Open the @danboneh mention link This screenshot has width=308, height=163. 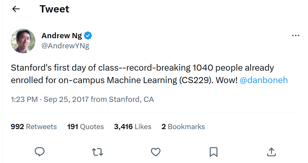coord(264,80)
